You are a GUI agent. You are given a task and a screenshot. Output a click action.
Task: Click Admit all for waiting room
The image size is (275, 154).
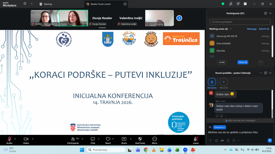pos(264,29)
